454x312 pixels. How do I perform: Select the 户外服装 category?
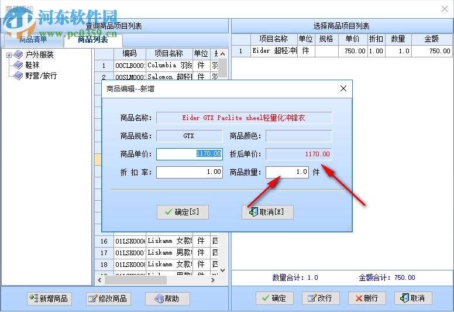tap(39, 55)
